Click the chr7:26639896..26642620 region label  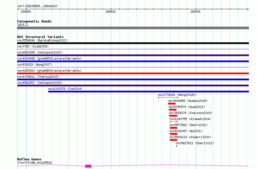click(37, 6)
